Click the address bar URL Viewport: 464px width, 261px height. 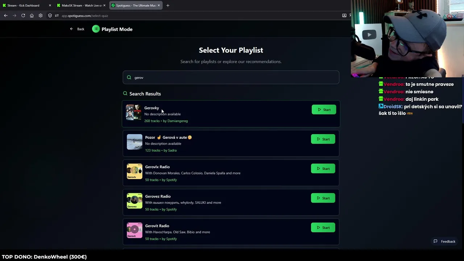pos(85,16)
